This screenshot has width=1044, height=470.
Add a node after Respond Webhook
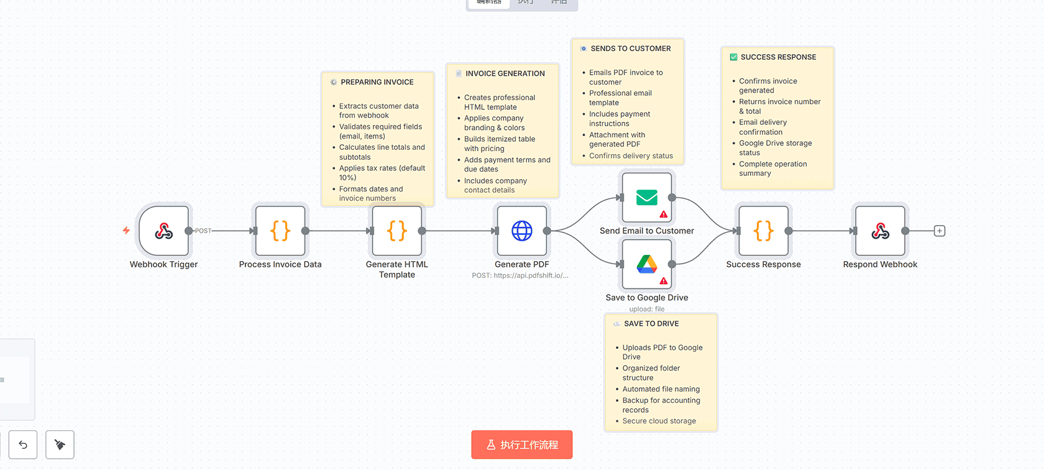tap(940, 231)
